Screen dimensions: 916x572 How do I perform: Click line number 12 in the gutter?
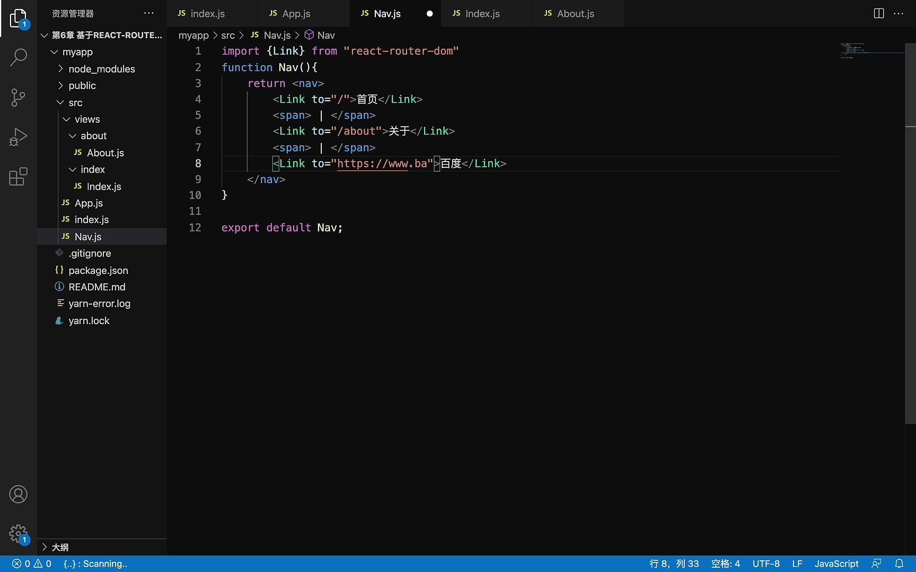(195, 228)
